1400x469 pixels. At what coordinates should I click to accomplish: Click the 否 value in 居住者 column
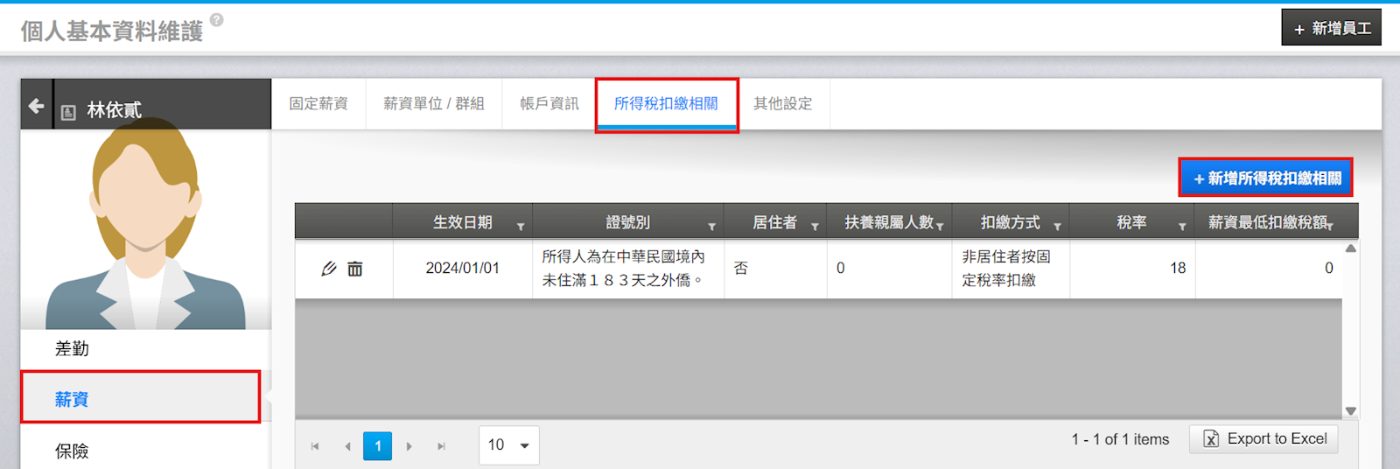pyautogui.click(x=741, y=269)
